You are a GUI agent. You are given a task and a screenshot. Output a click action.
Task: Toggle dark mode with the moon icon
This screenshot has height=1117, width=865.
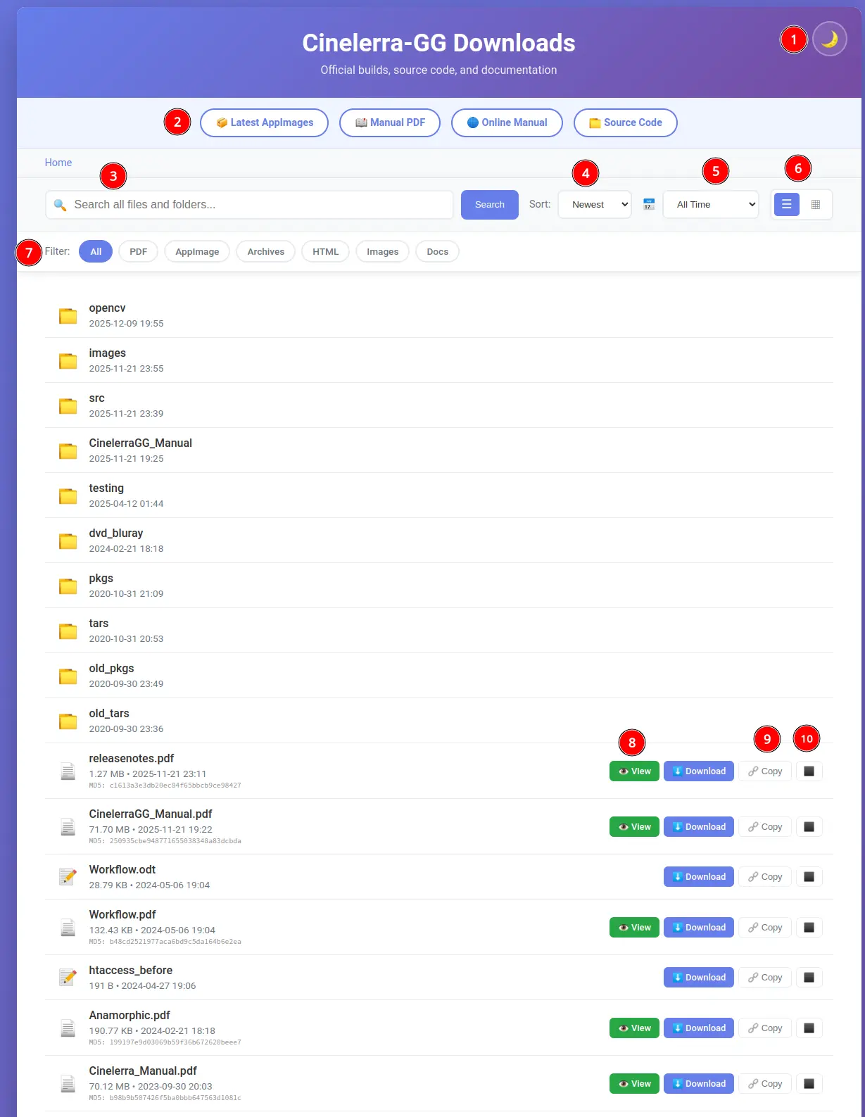point(829,39)
